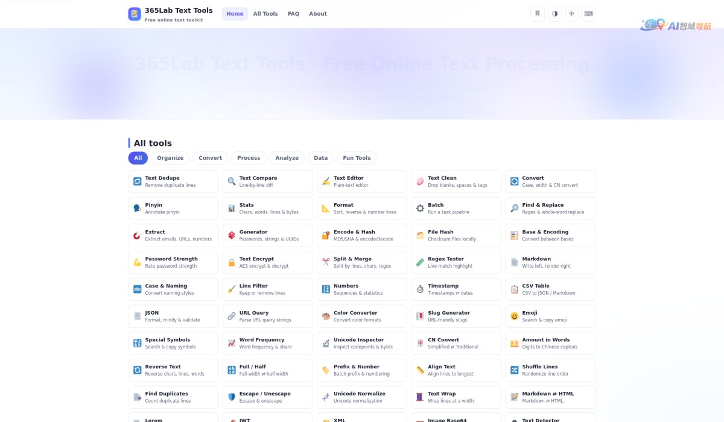Click the Text Encrypt padlock icon
The height and width of the screenshot is (422, 724).
232,262
